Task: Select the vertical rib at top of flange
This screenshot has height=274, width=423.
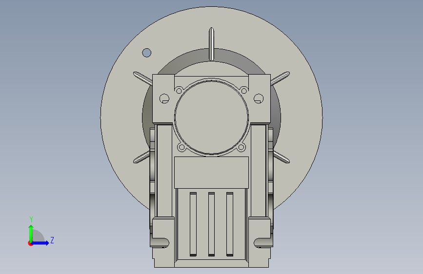Action: (x=212, y=44)
